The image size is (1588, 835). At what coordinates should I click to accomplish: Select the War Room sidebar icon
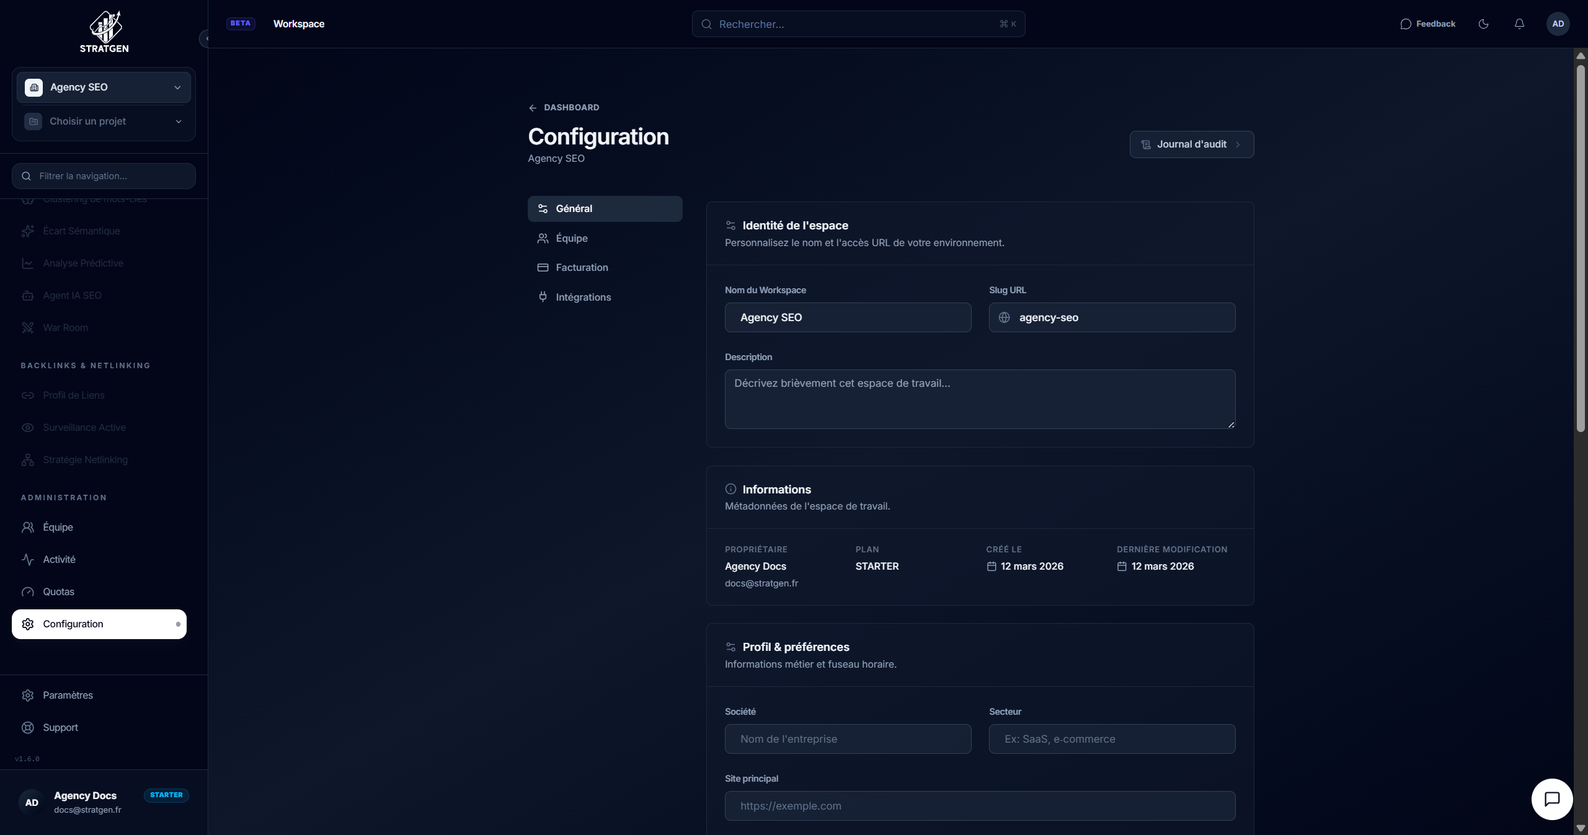click(28, 327)
